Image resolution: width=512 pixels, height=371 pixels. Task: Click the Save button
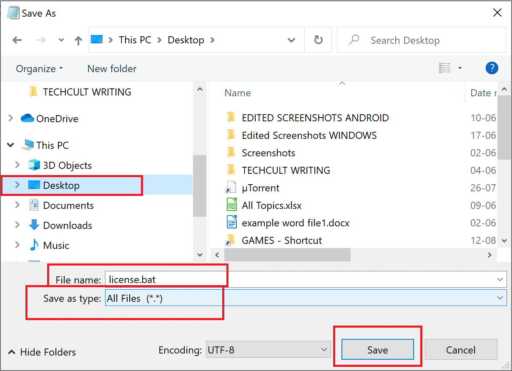(x=377, y=350)
